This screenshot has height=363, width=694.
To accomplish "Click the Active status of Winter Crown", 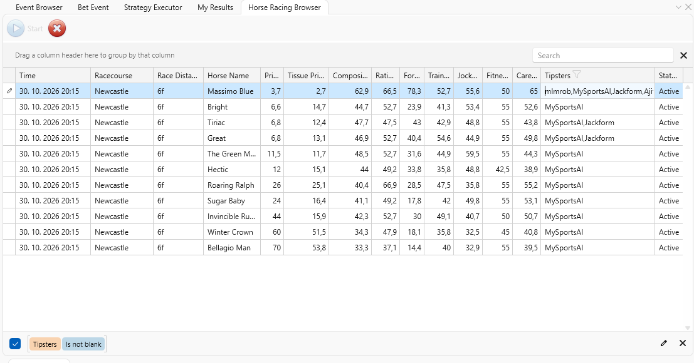I will point(669,232).
